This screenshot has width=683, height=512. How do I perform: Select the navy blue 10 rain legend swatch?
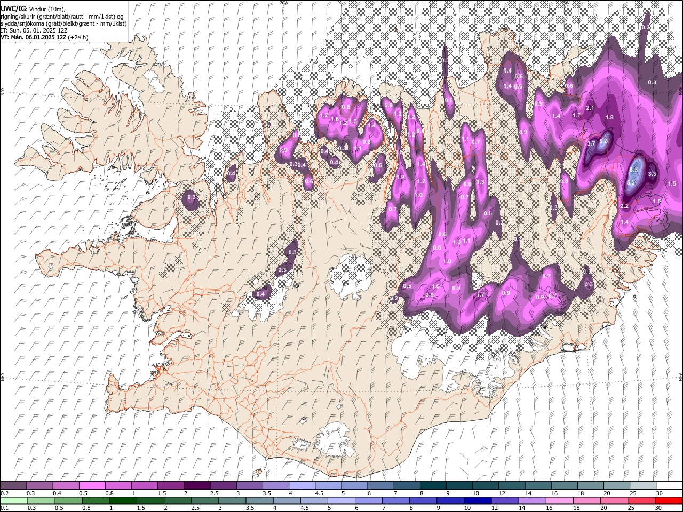pyautogui.click(x=476, y=500)
